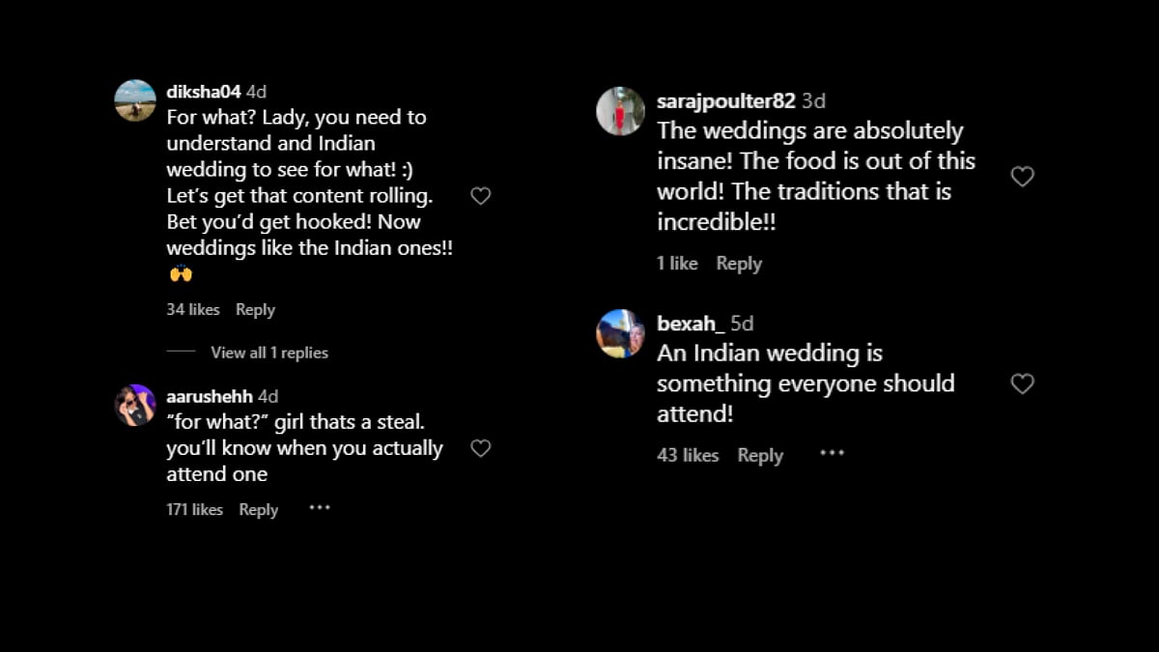Expand View all 1 replies
This screenshot has height=652, width=1159.
tap(269, 353)
